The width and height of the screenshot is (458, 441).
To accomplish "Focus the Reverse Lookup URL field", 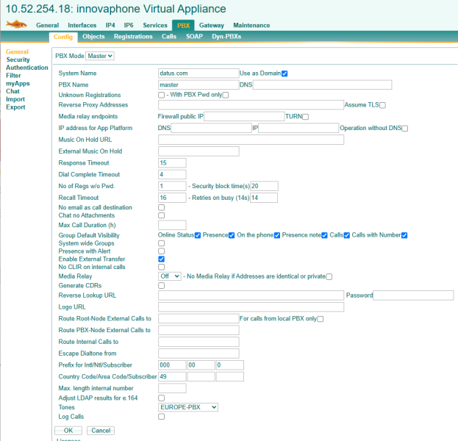I will pos(251,295).
